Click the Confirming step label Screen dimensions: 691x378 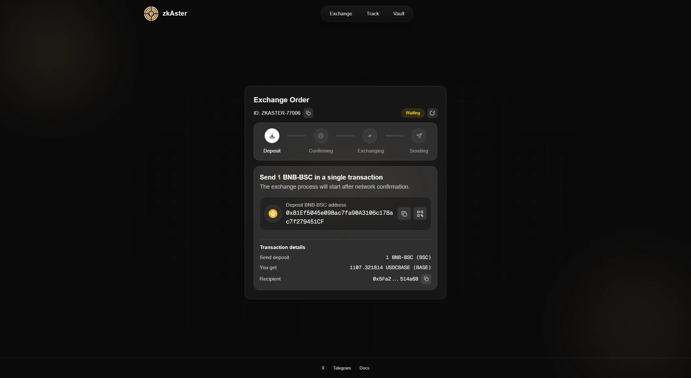(x=321, y=151)
